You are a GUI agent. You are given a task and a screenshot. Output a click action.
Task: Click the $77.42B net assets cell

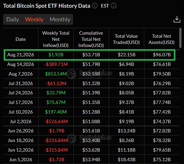point(162,112)
